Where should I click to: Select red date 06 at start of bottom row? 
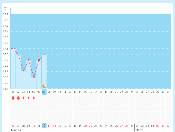[13, 126]
